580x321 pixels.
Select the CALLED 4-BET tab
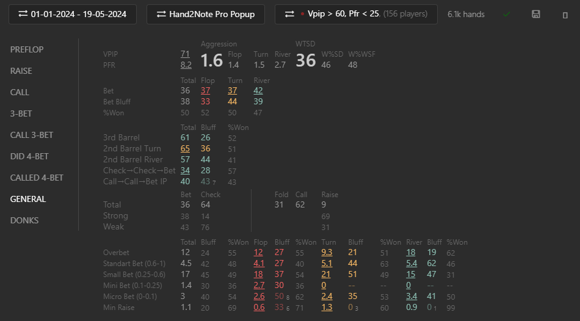click(x=37, y=178)
